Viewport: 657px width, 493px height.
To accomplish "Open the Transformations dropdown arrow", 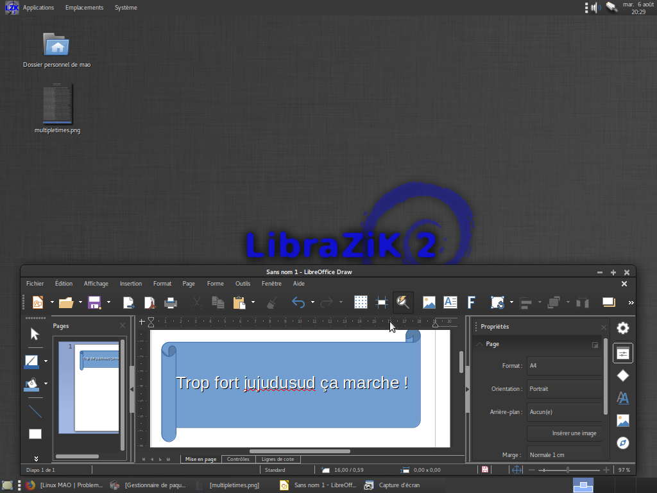I will 511,302.
